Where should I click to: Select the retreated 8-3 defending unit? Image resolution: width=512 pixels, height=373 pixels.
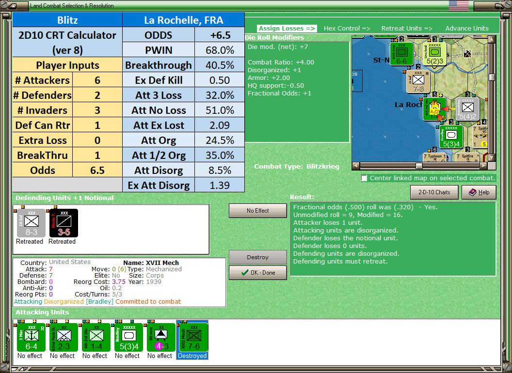(x=29, y=223)
